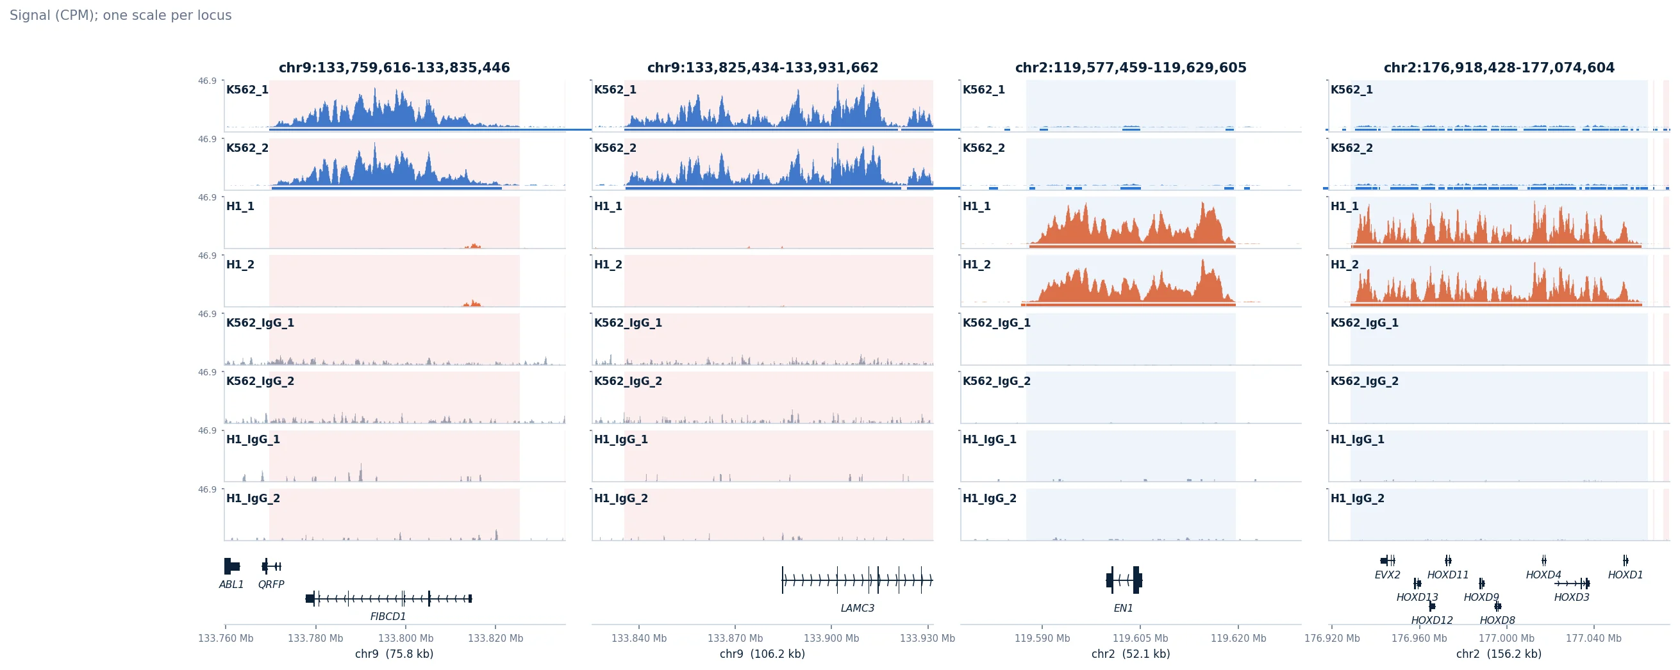Select the 119.620 Mb axis tick label
Image resolution: width=1680 pixels, height=670 pixels.
coord(1238,639)
